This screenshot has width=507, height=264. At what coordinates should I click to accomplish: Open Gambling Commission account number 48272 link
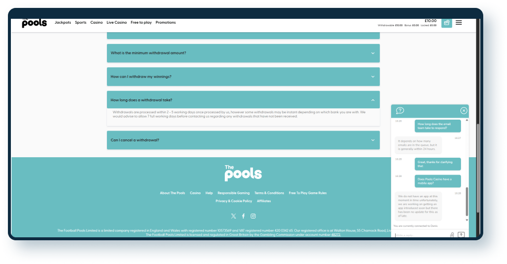(x=336, y=235)
